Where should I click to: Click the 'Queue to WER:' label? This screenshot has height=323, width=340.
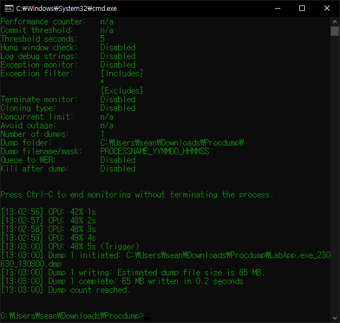point(28,160)
